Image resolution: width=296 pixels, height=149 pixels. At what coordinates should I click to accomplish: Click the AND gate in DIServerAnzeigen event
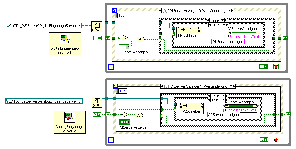point(141,39)
